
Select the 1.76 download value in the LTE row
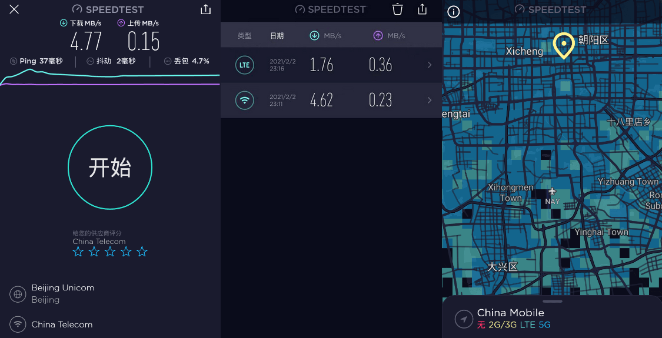click(x=321, y=65)
